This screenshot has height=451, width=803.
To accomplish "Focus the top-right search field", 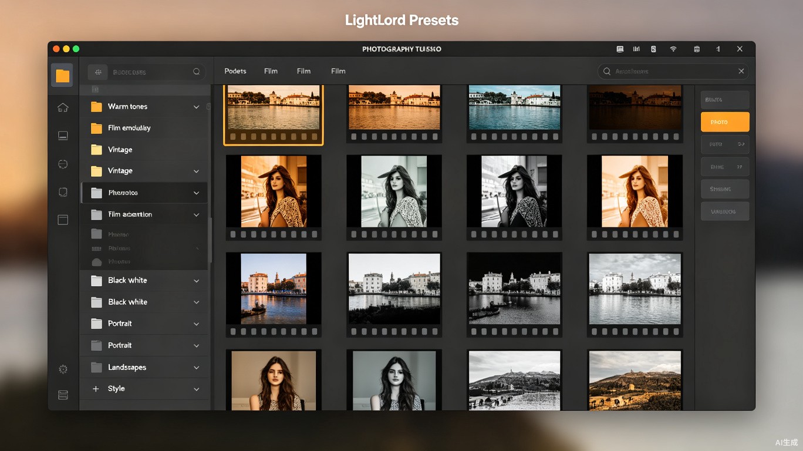I will click(673, 71).
